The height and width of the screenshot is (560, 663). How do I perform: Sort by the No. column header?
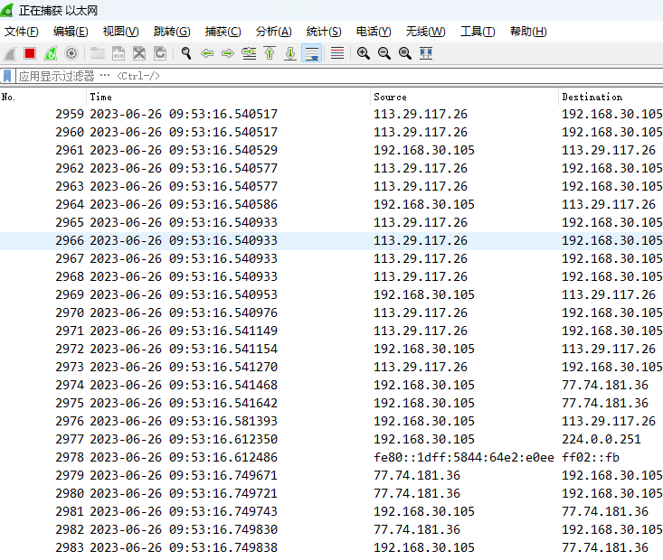click(43, 98)
